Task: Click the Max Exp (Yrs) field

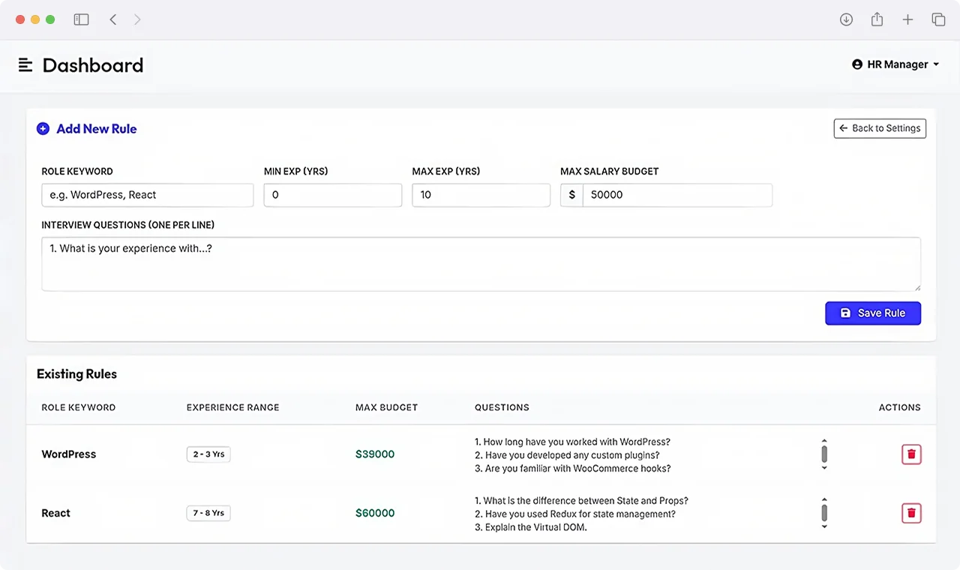Action: tap(481, 195)
